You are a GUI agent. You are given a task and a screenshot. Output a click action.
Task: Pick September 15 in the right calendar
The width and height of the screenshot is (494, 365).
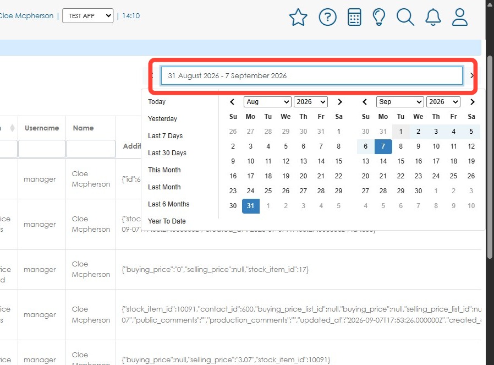(400, 161)
